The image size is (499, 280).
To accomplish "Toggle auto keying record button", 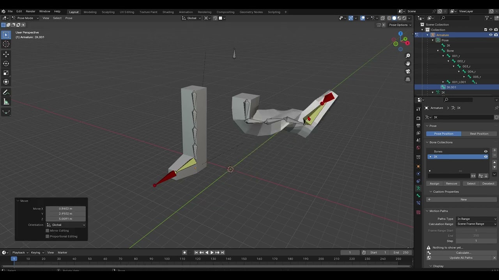I will click(185, 252).
